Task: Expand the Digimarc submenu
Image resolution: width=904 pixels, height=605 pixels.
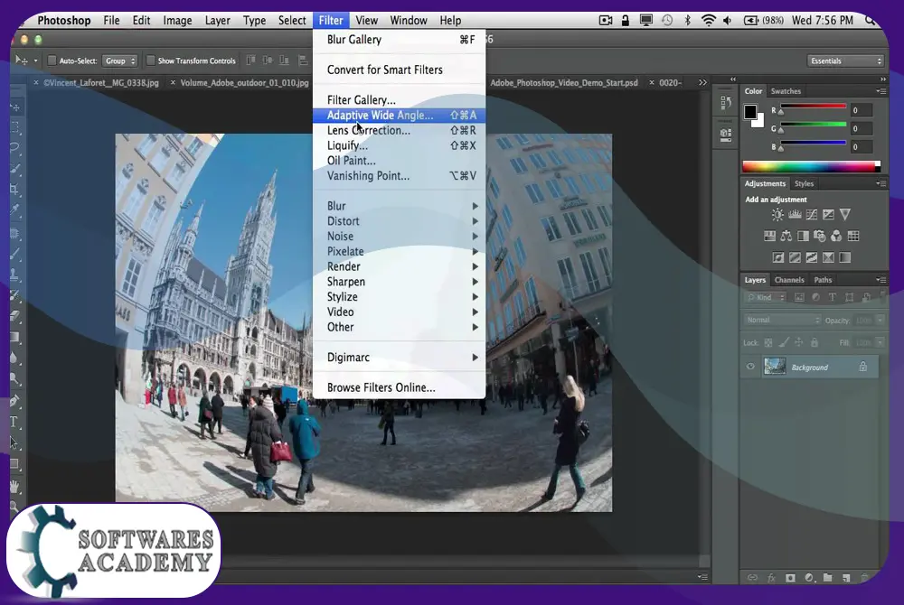Action: click(400, 358)
